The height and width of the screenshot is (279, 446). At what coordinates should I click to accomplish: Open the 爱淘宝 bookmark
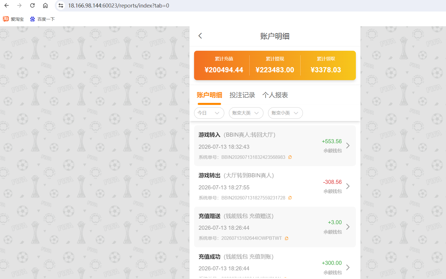click(x=14, y=19)
